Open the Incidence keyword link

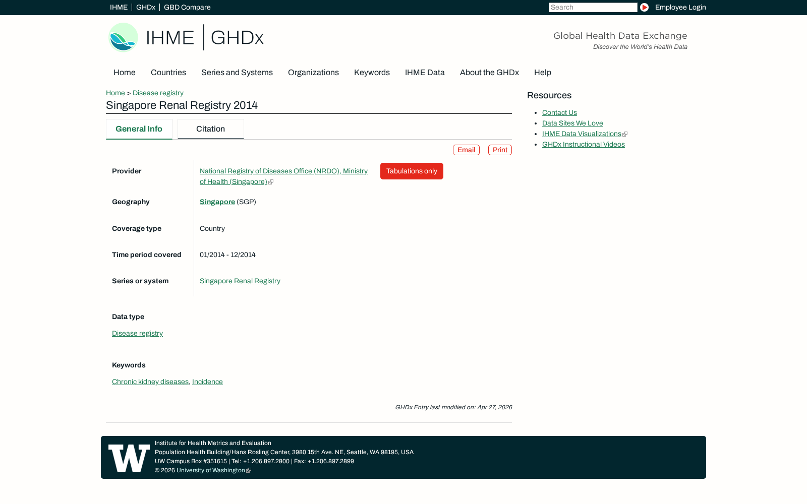[x=207, y=382]
